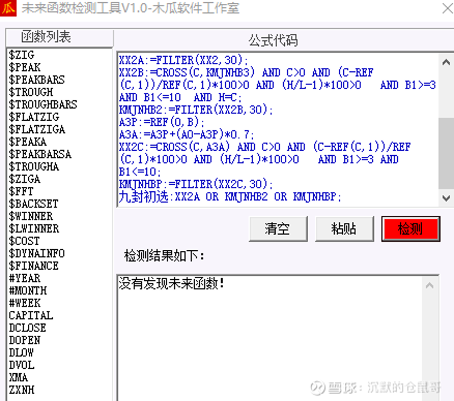The height and width of the screenshot is (401, 454).
Task: Select $FLATZIGA in the function list
Action: point(37,130)
